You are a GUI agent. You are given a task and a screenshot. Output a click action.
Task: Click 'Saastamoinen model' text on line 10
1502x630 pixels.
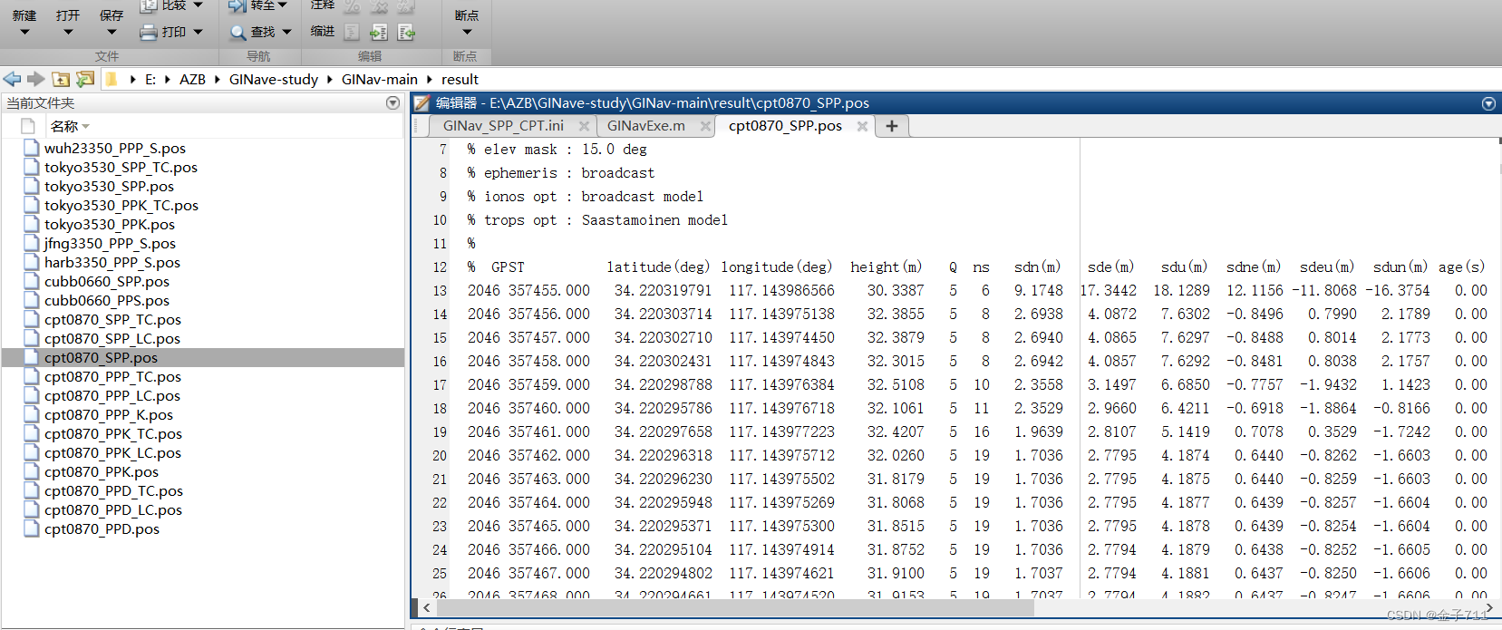coord(654,220)
